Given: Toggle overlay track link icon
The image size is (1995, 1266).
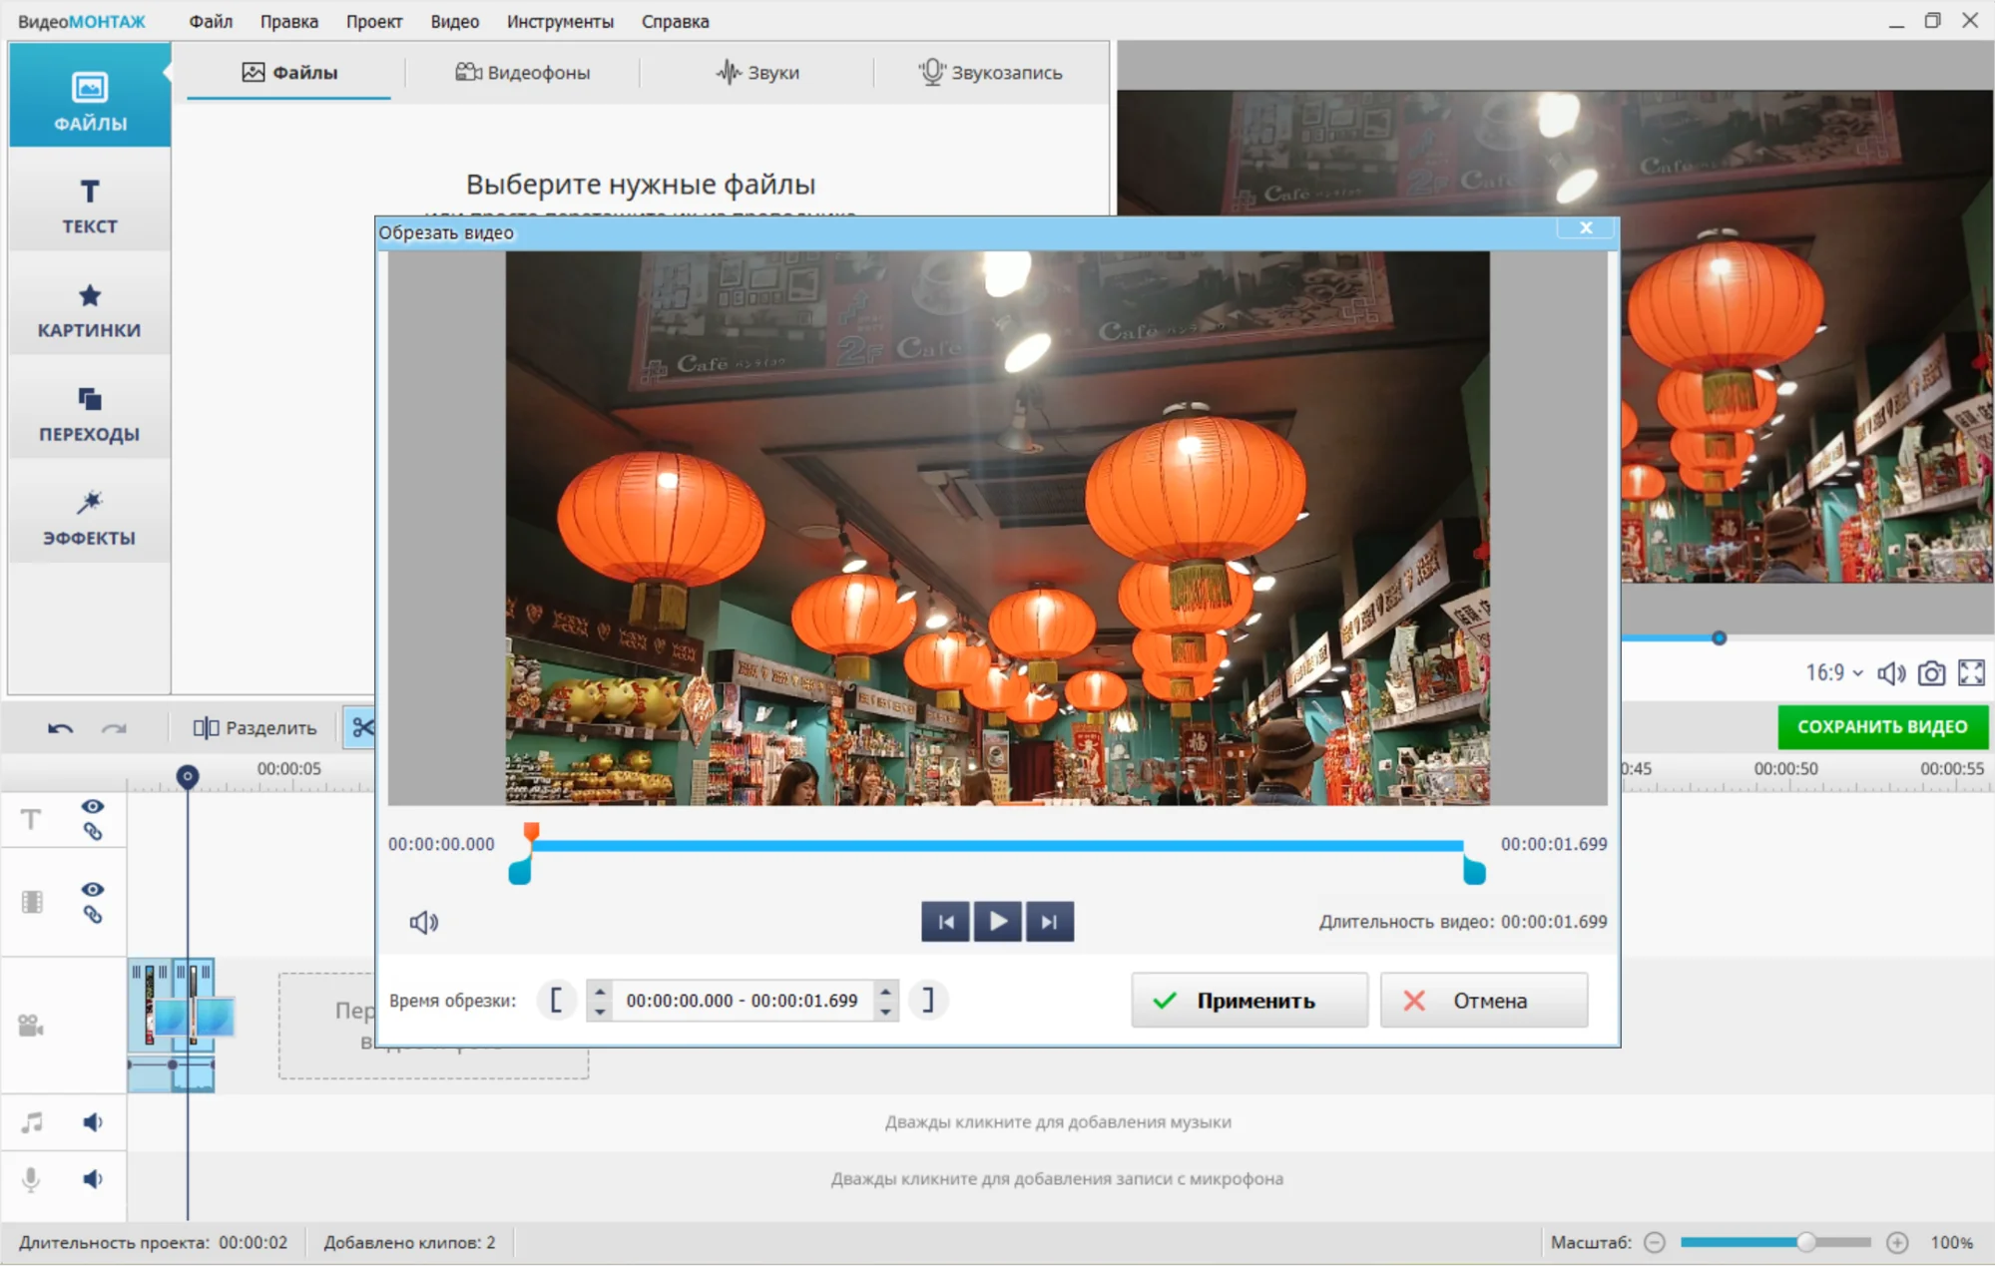Looking at the screenshot, I should pyautogui.click(x=93, y=915).
